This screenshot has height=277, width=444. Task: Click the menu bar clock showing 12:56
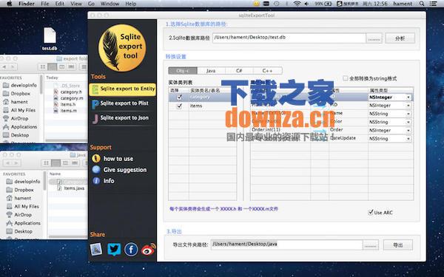pos(374,4)
